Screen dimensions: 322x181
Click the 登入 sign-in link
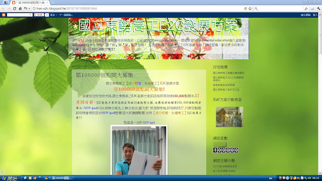315,15
